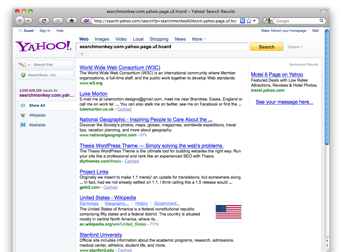The image size is (342, 252).
Task: Click the Yahoo! logo
Action: point(44,46)
